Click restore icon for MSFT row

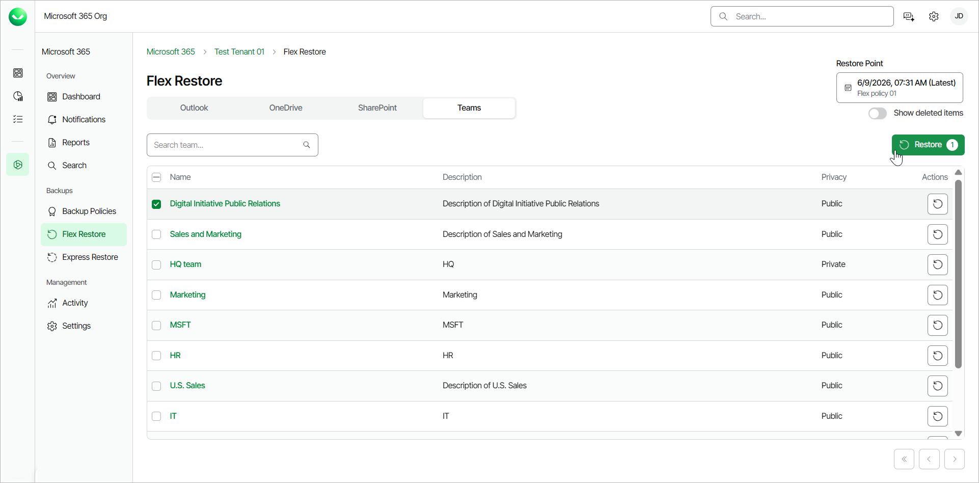click(937, 325)
